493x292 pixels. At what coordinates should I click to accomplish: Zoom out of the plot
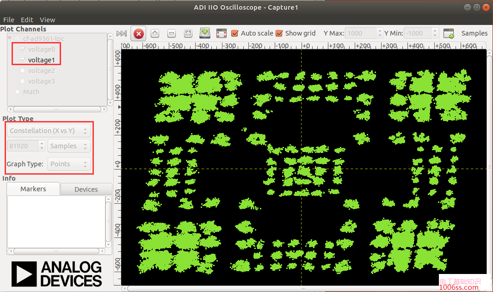tap(172, 33)
